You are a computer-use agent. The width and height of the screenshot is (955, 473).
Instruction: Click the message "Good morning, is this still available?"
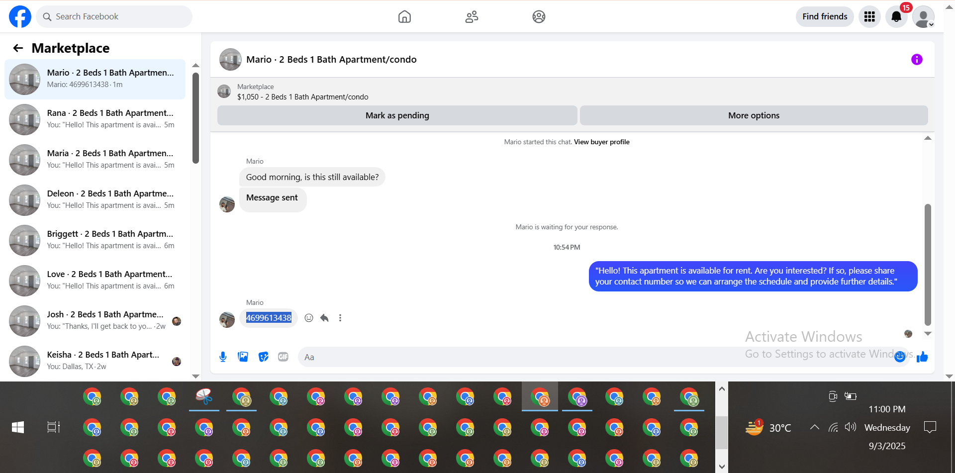coord(312,177)
